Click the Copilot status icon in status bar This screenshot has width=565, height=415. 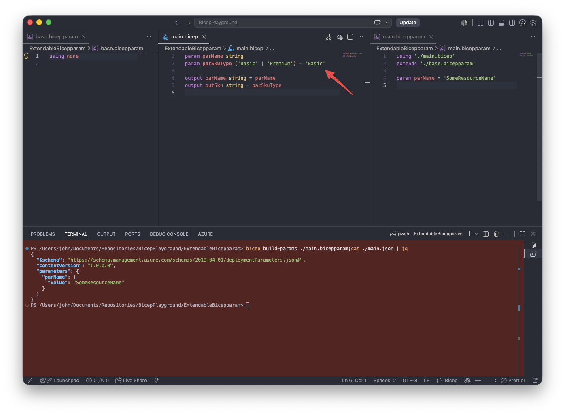(x=467, y=381)
